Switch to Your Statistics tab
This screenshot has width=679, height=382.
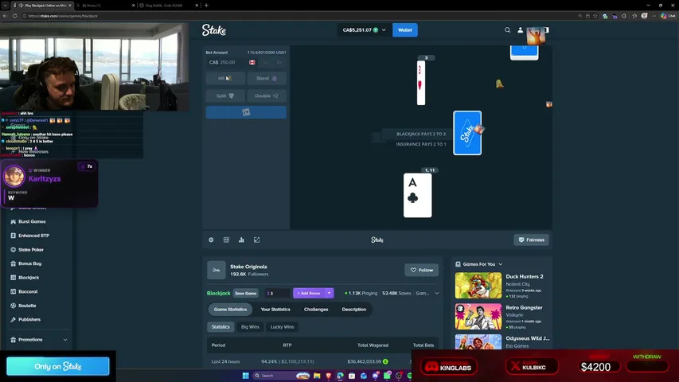tap(275, 310)
